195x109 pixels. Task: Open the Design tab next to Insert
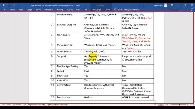30,10
